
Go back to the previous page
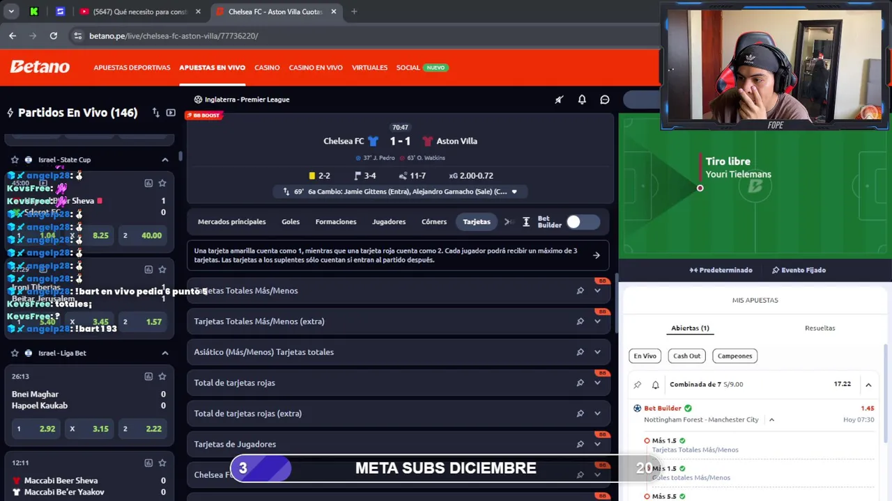pyautogui.click(x=13, y=35)
